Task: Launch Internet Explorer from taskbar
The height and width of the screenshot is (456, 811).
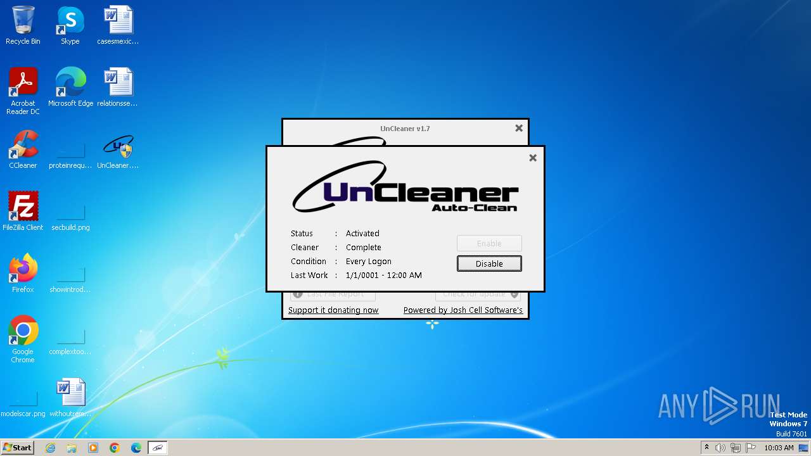Action: pos(51,448)
